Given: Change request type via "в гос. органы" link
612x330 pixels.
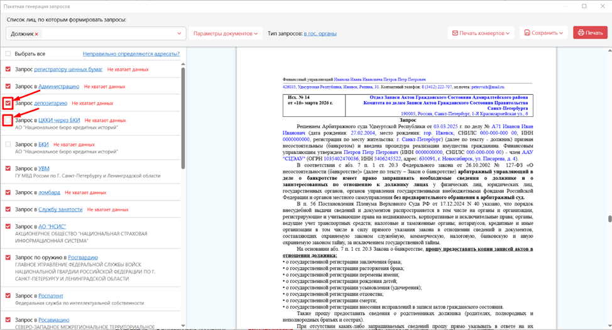Looking at the screenshot, I should 319,33.
